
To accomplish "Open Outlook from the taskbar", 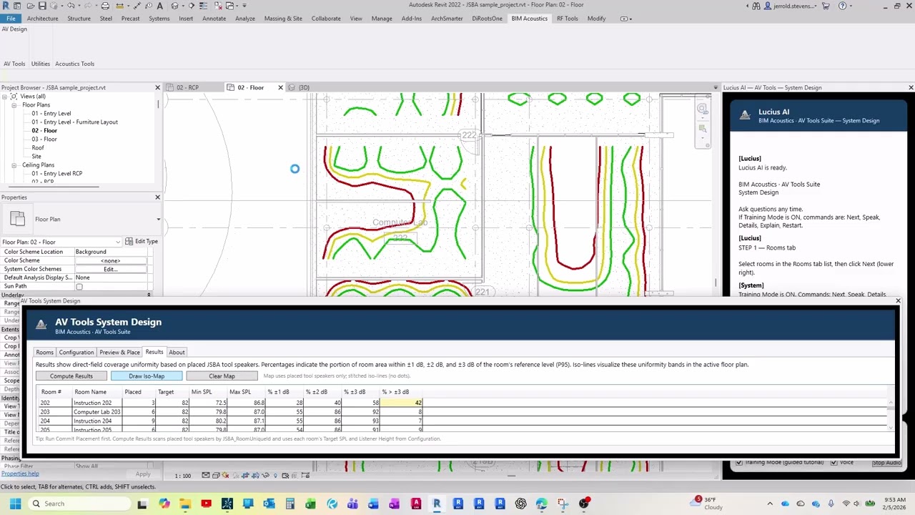I will [269, 504].
